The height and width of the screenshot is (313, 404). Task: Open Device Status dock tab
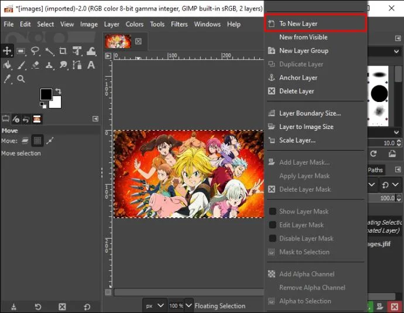pos(16,119)
